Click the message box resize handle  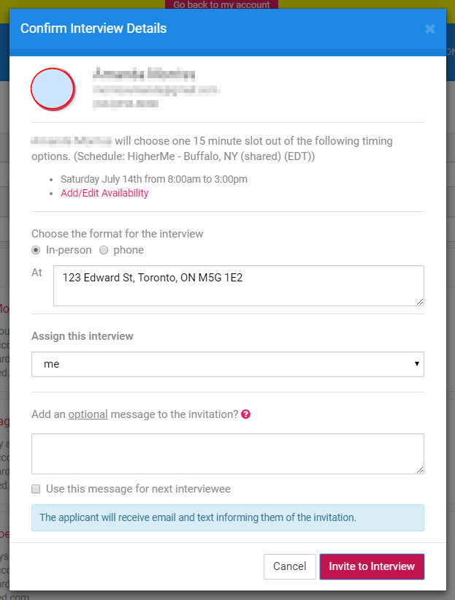420,470
